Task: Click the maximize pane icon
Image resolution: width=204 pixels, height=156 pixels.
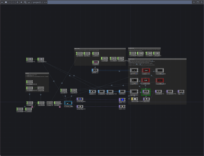Action: coord(198,2)
